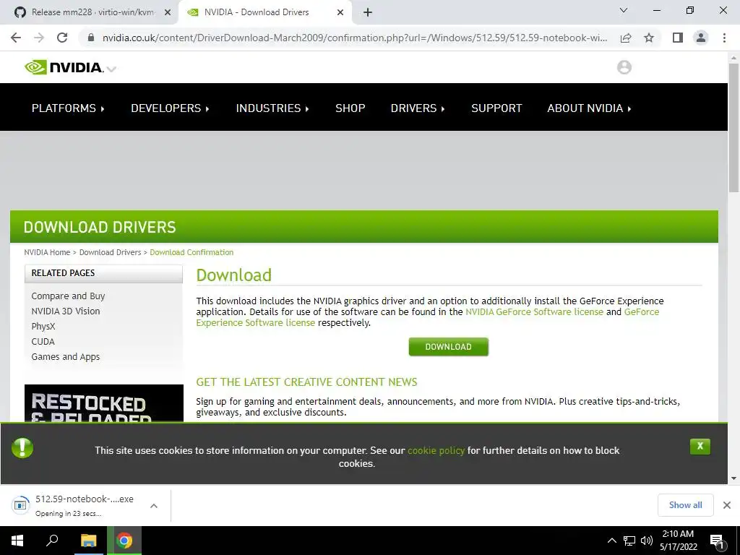Click the address bar URL field
This screenshot has width=740, height=555.
click(354, 38)
